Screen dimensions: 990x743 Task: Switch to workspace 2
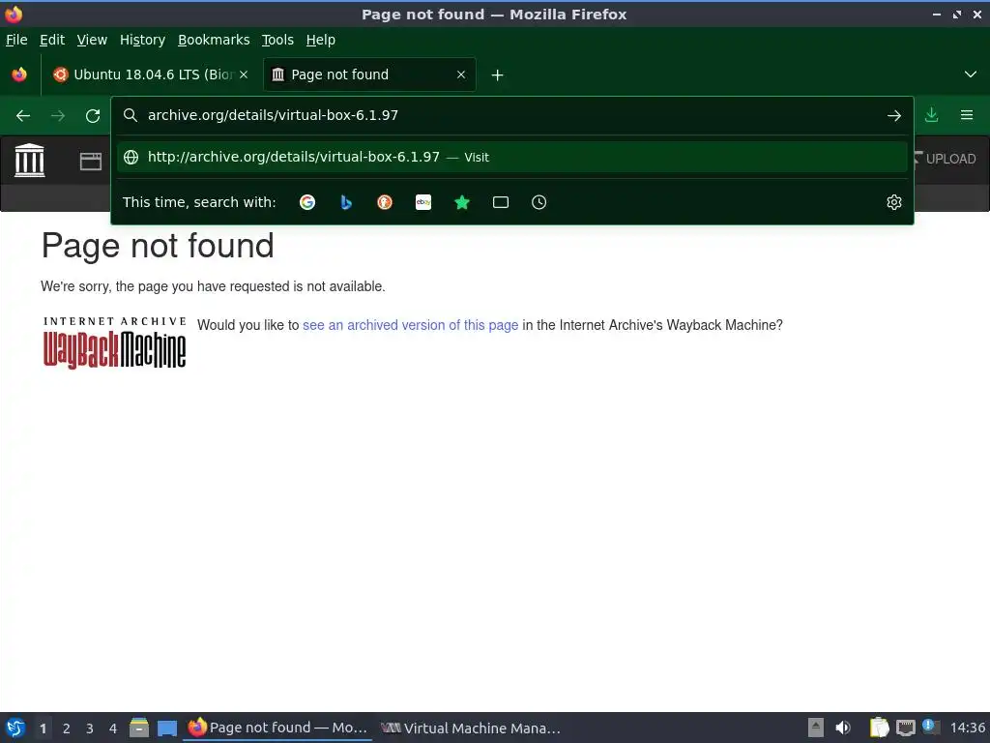(x=67, y=728)
